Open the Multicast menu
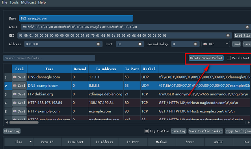 tap(28, 2)
